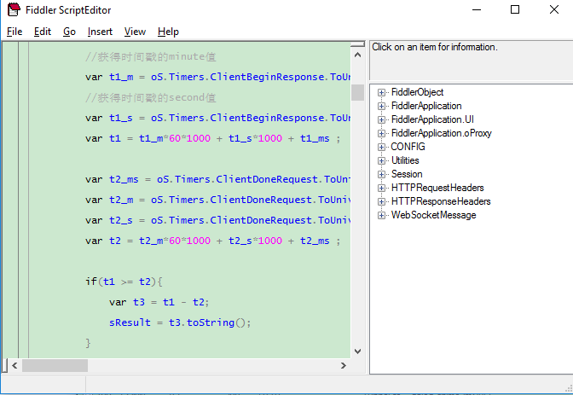Click the comment line containing 'minute'
The width and height of the screenshot is (573, 395).
coord(151,56)
